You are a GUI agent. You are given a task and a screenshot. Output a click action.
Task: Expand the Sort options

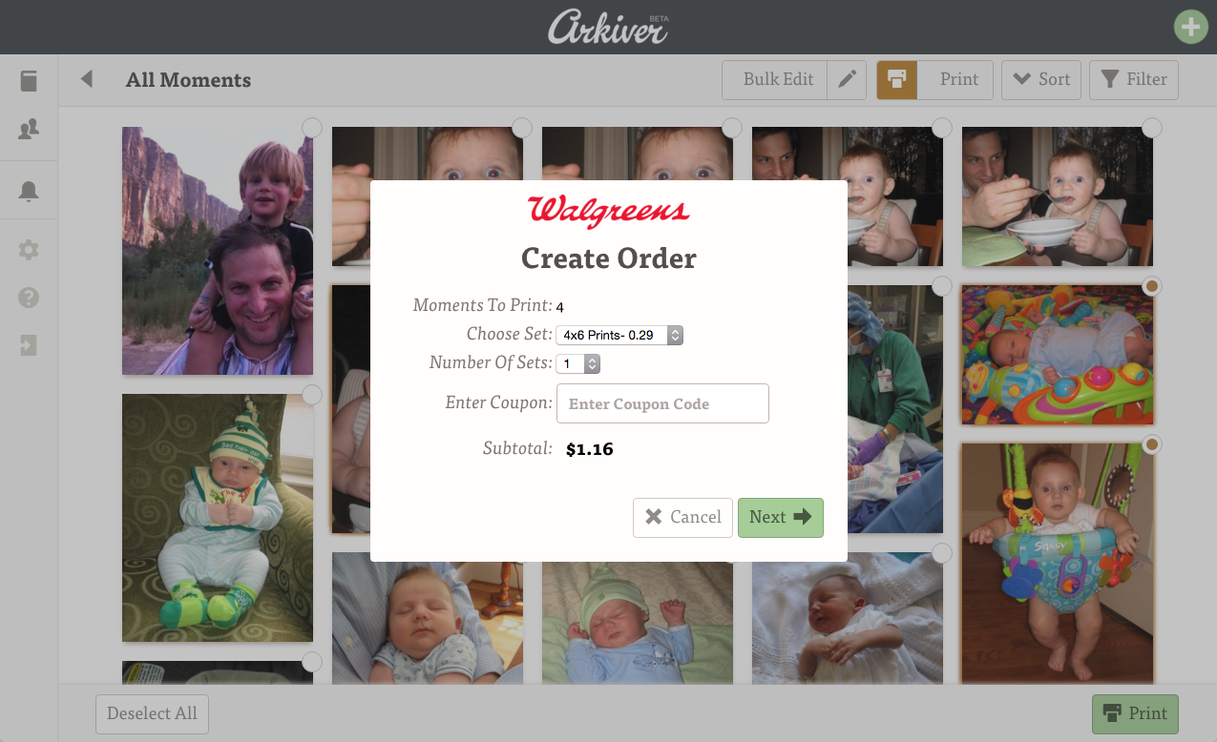click(x=1041, y=80)
